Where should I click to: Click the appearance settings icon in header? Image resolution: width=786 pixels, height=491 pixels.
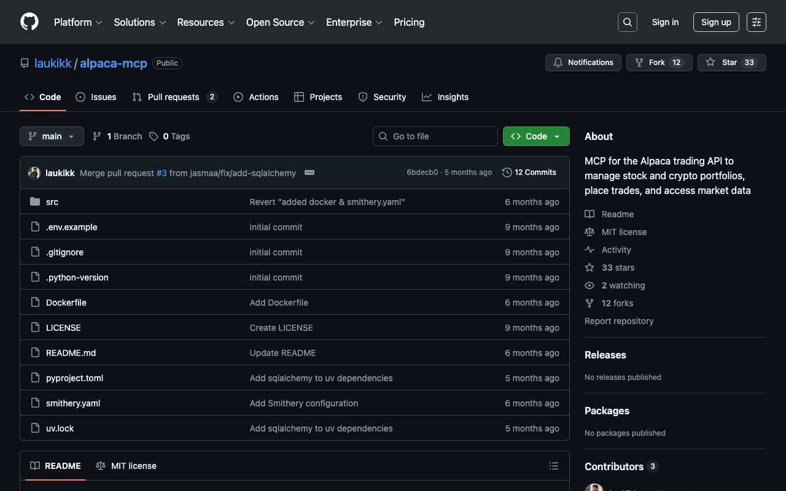click(x=756, y=22)
